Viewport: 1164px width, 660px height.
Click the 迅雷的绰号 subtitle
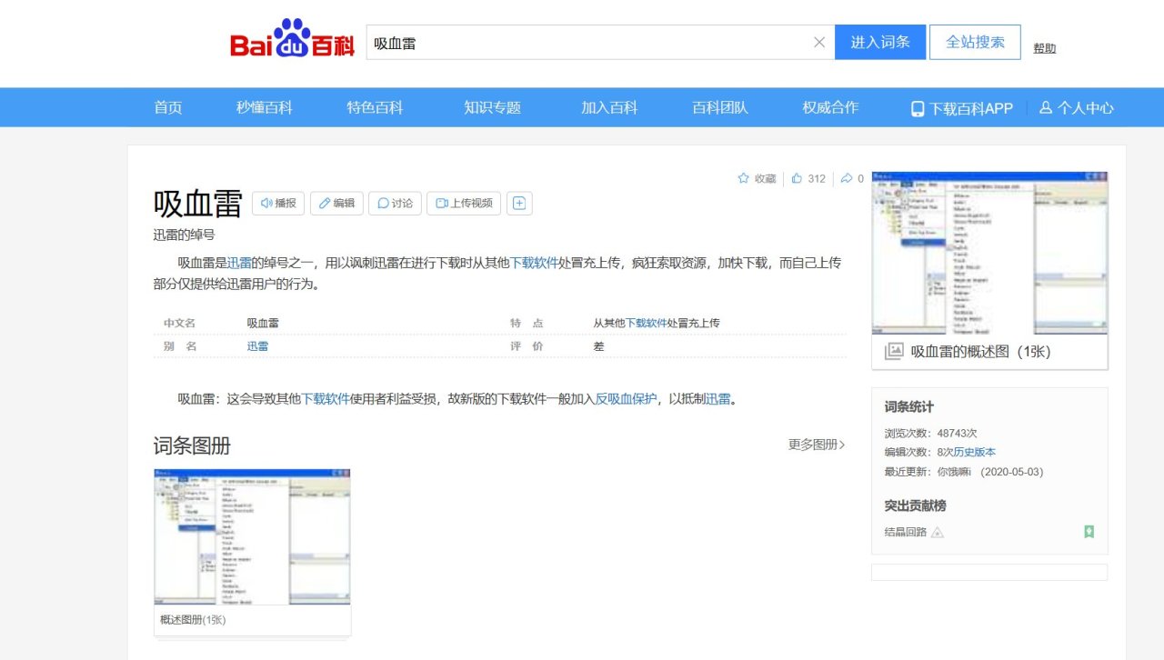(x=184, y=235)
